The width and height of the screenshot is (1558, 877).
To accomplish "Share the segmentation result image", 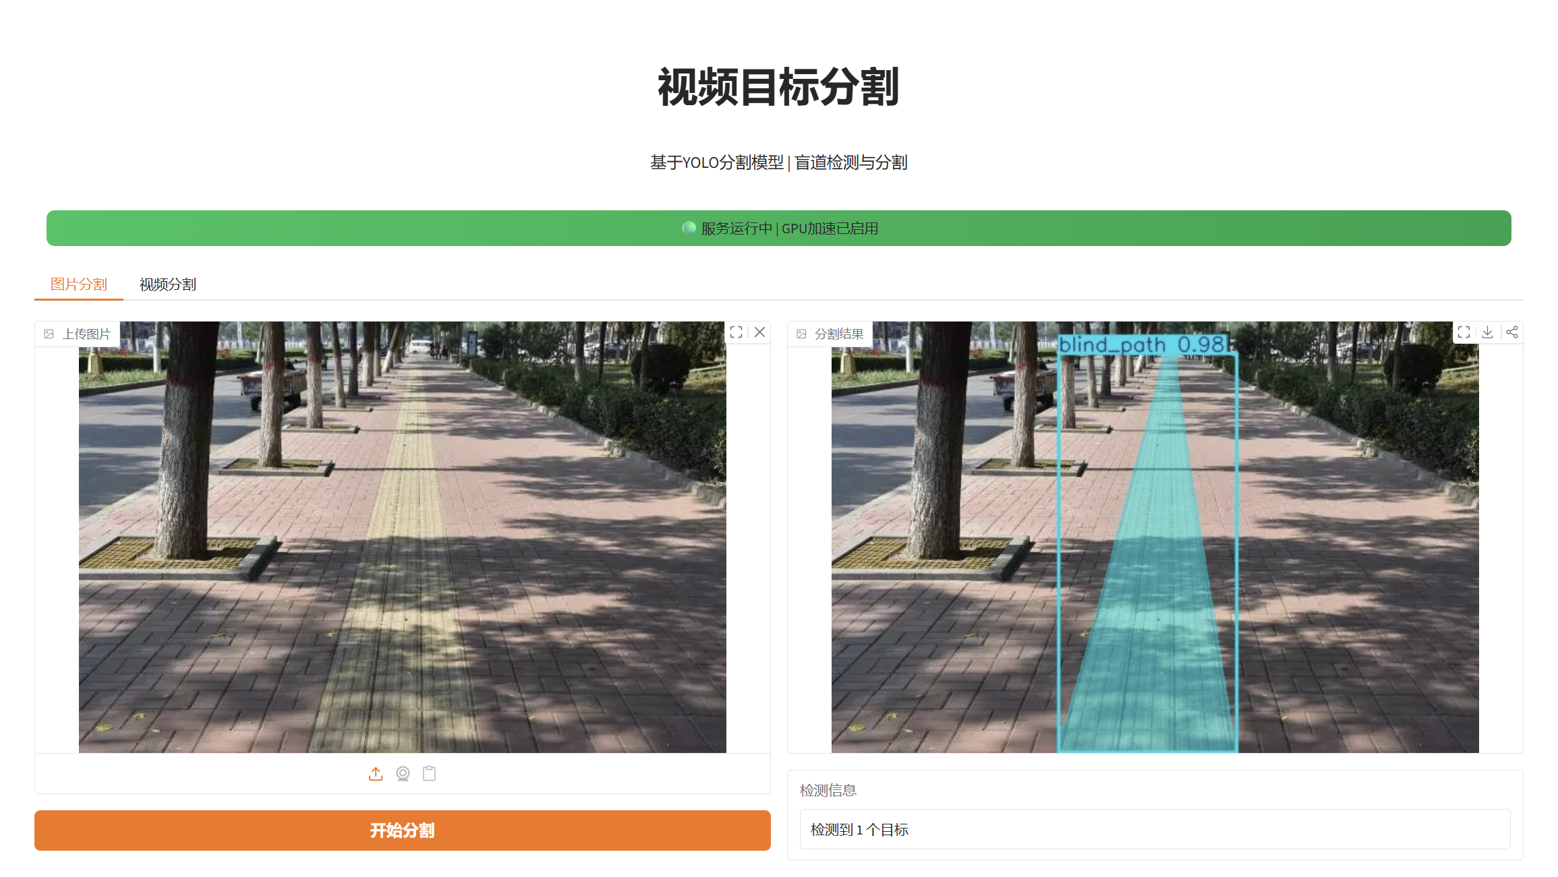I will [x=1511, y=332].
